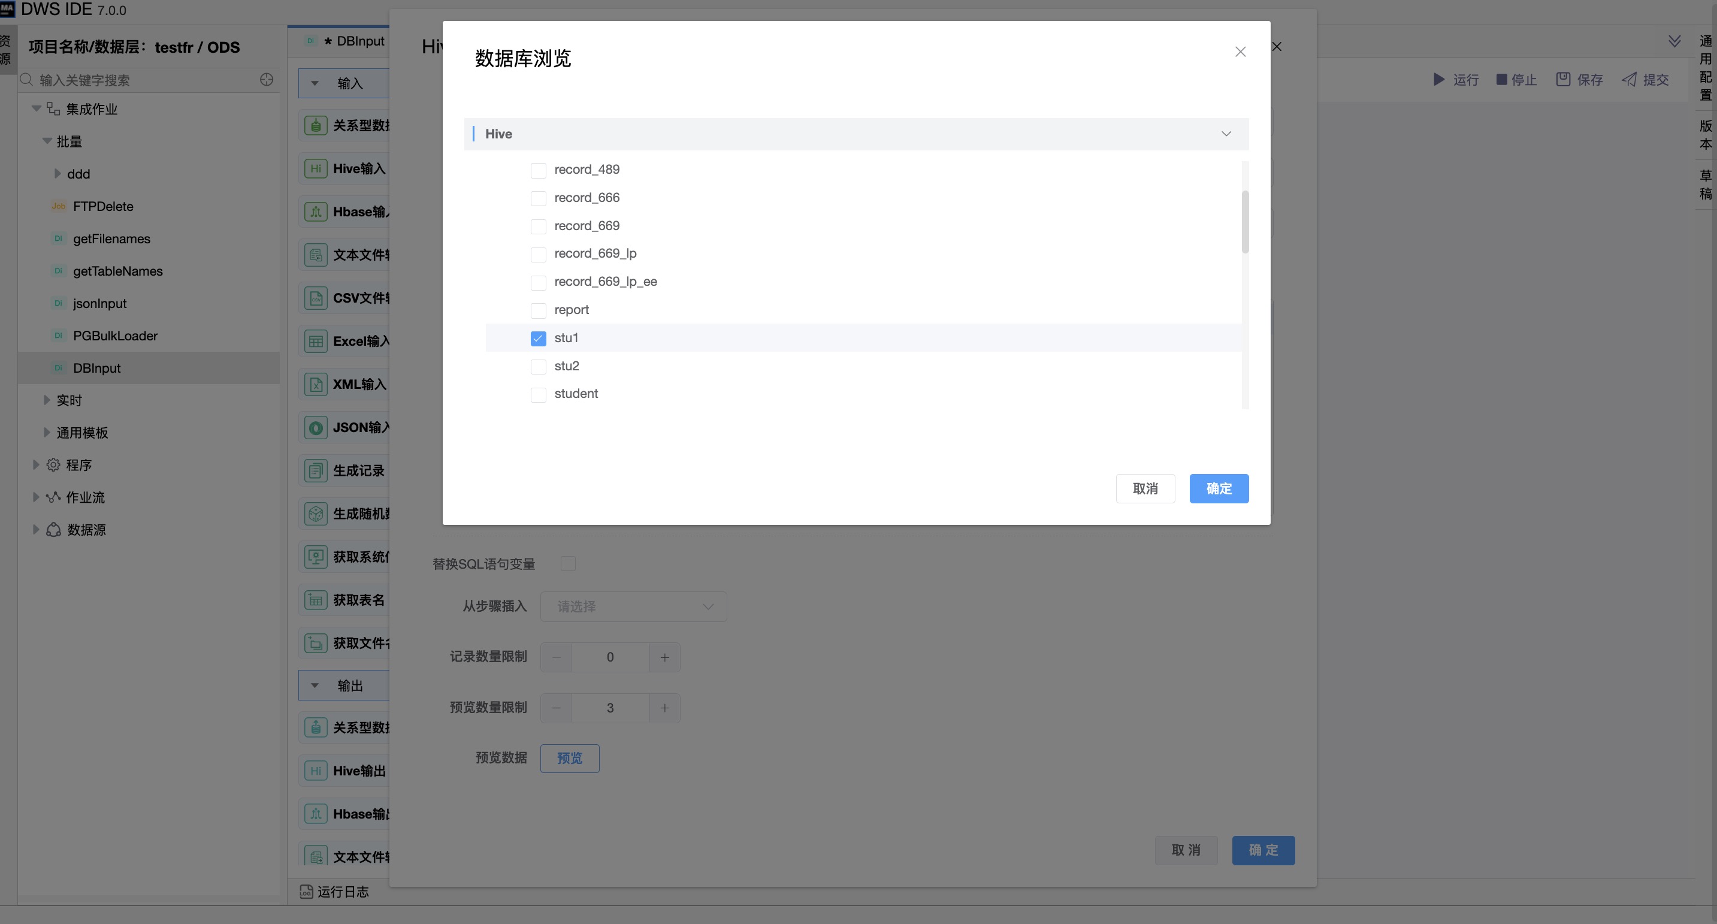Collapse the Hive section chevron
This screenshot has height=924, width=1717.
point(1226,134)
